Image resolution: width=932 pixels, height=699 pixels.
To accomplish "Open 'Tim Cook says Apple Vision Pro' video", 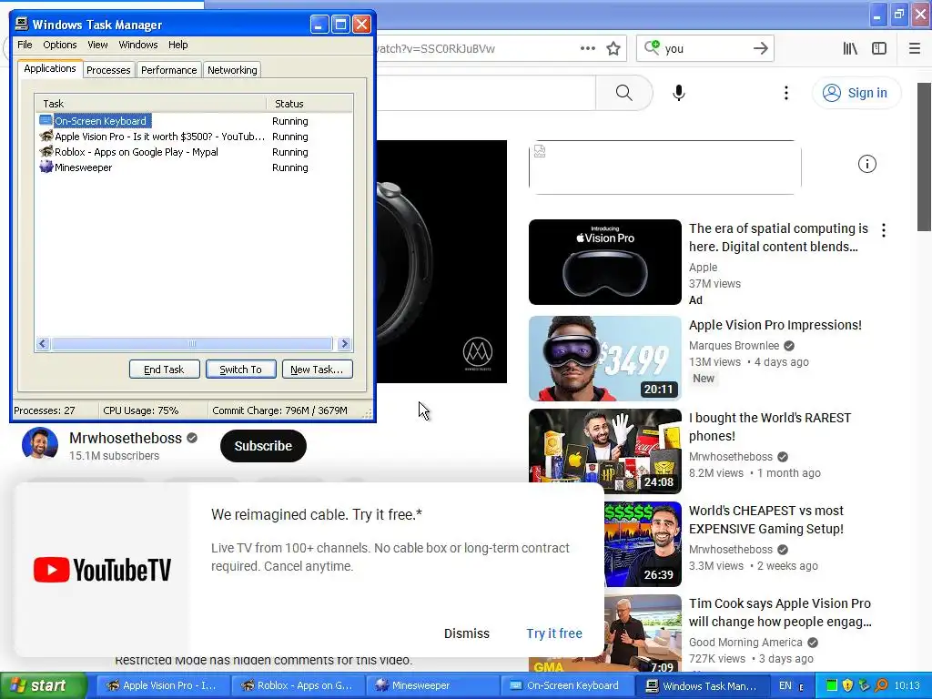I will [x=780, y=613].
